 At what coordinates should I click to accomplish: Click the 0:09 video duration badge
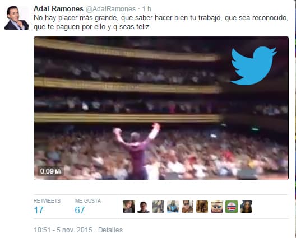point(50,171)
